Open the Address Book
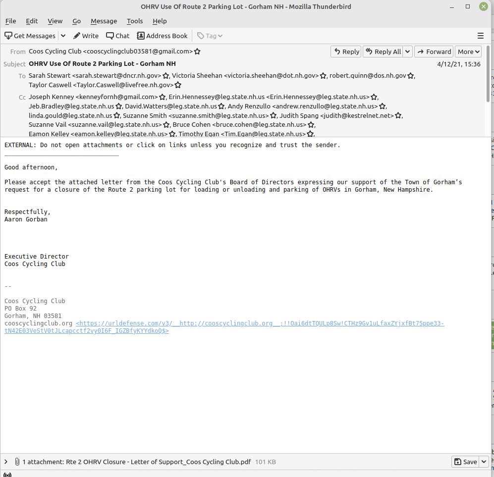The height and width of the screenshot is (477, 494). (x=162, y=36)
